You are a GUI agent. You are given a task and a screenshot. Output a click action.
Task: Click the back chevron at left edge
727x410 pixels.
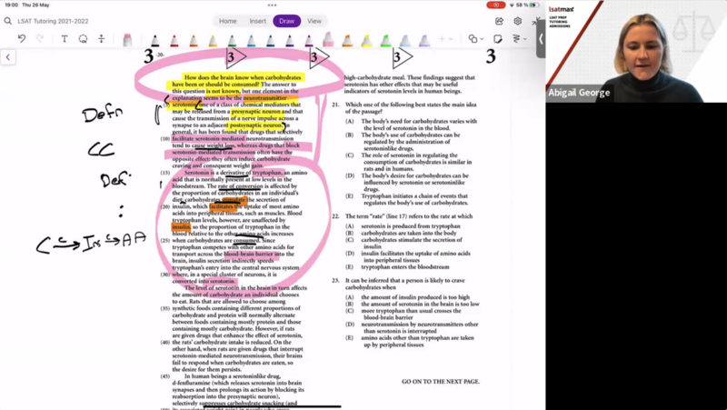coord(8,57)
